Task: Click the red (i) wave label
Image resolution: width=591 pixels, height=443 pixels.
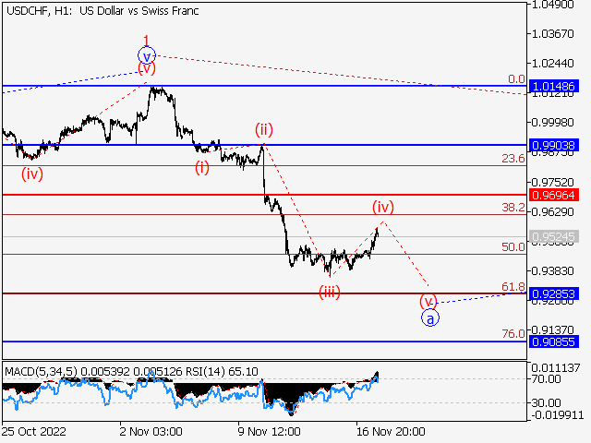Action: (202, 168)
